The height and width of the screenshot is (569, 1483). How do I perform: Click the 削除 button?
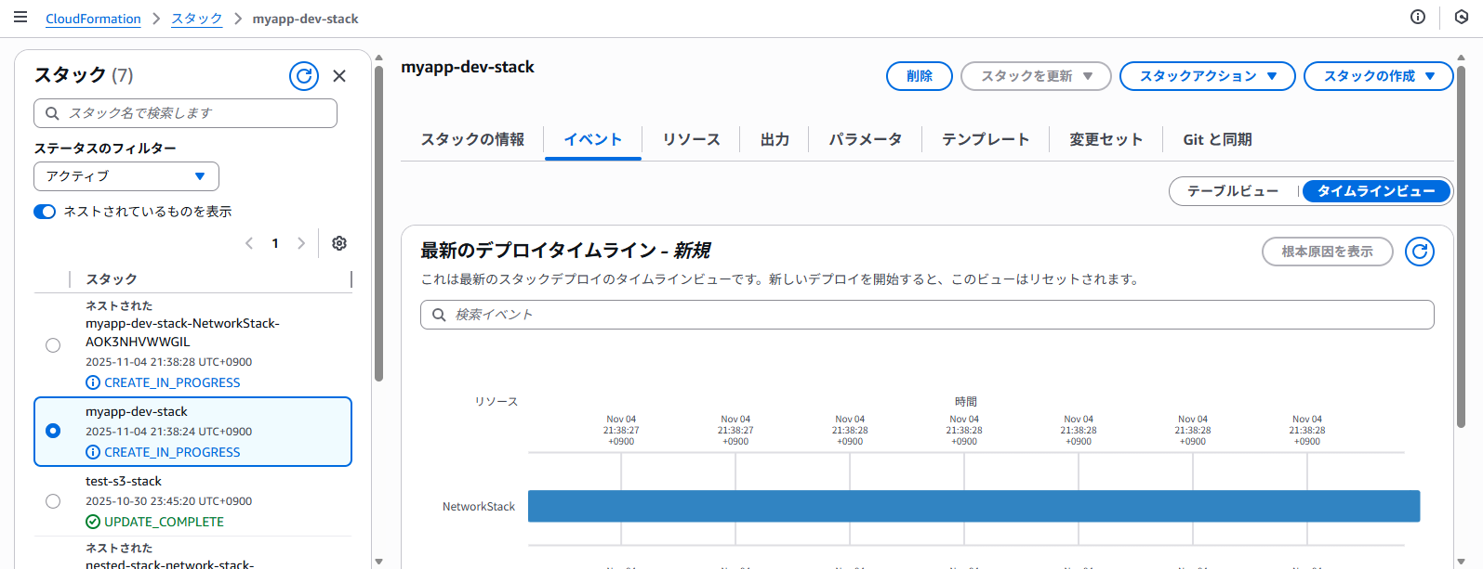920,76
